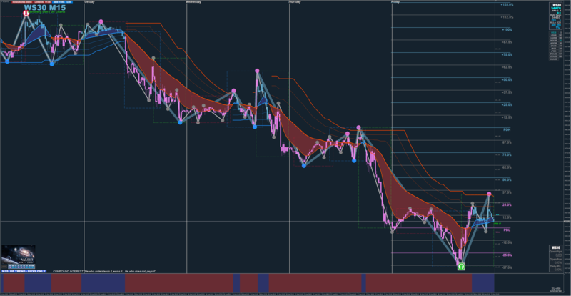Click the +125.0% level label
This screenshot has height=296, width=571.
[x=507, y=5]
